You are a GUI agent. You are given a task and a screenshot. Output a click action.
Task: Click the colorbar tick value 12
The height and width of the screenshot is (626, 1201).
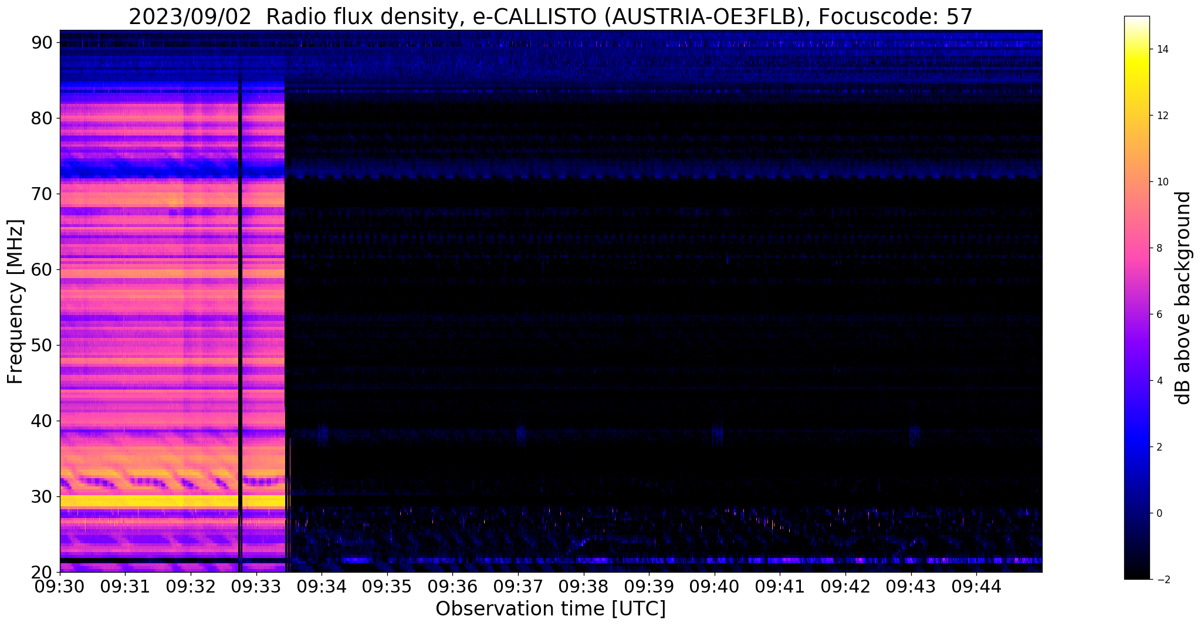(x=1162, y=116)
